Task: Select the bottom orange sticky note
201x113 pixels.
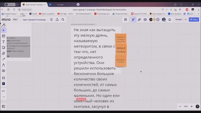Action: tap(121, 61)
